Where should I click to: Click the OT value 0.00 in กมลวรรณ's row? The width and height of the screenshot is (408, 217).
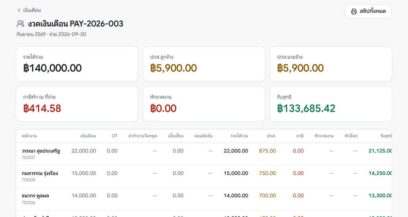coord(112,173)
